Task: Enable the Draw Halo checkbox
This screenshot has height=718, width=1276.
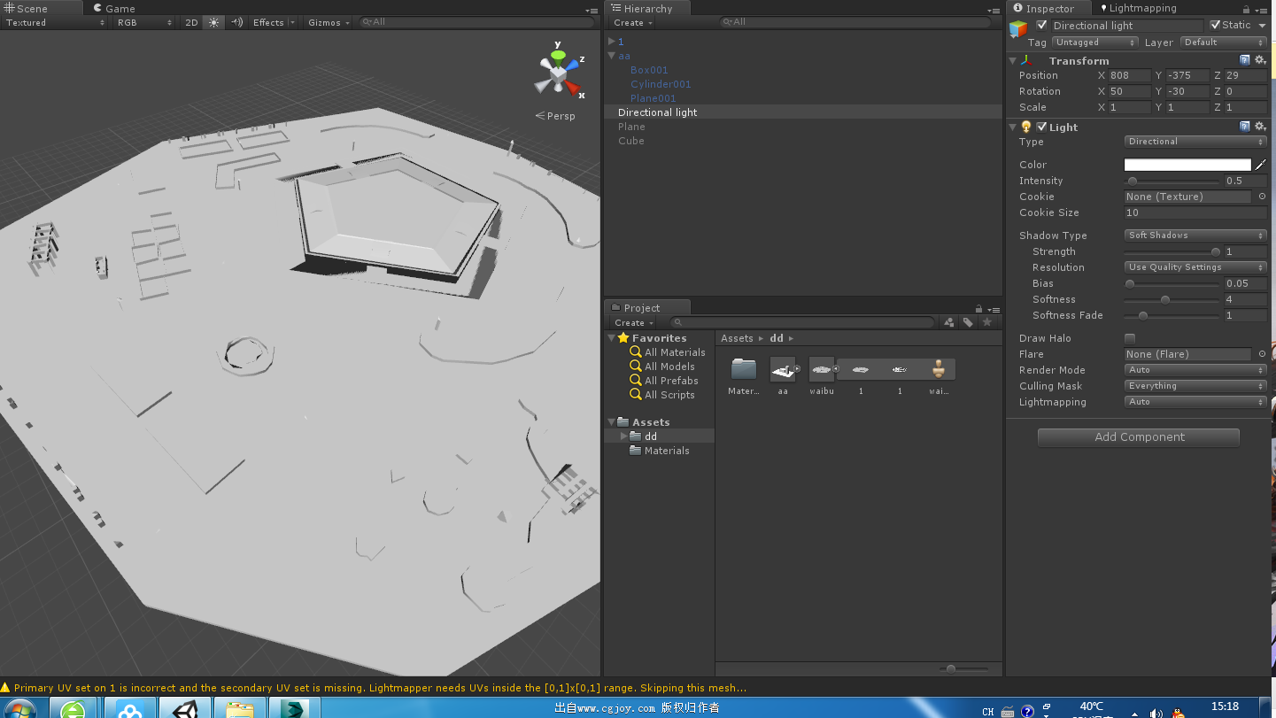Action: point(1130,338)
